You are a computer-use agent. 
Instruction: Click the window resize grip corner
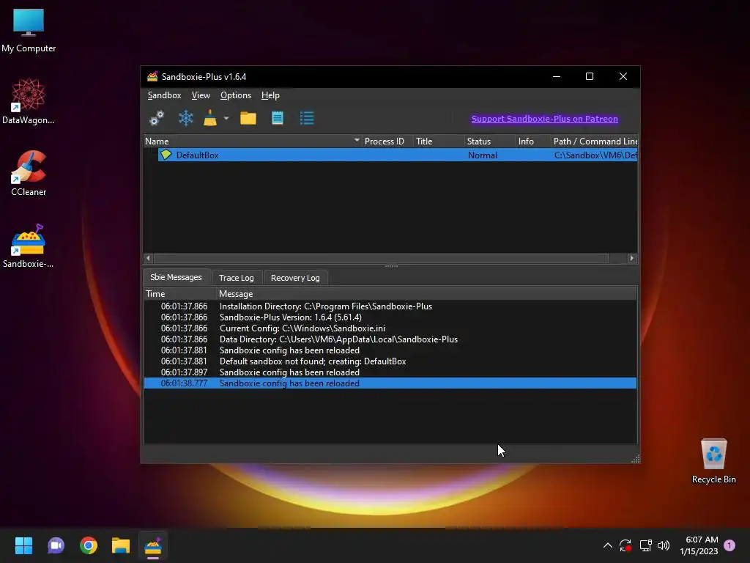635,459
